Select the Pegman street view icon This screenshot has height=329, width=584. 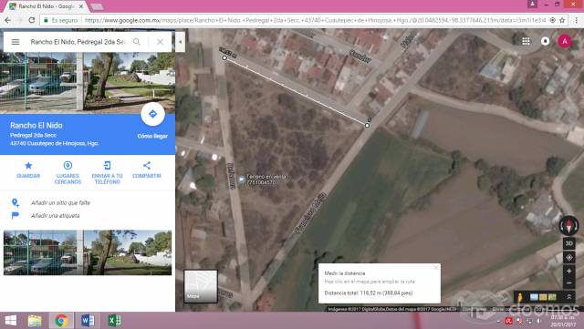pyautogui.click(x=520, y=297)
